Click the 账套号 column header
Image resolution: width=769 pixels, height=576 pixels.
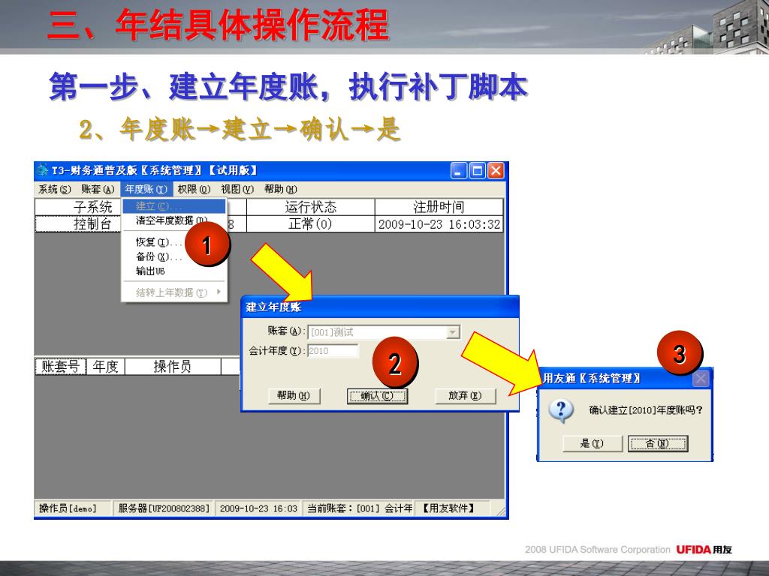[x=60, y=366]
